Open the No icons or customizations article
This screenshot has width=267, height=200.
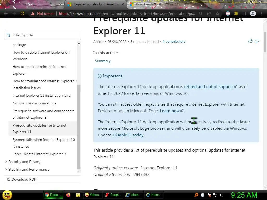[x=34, y=103]
